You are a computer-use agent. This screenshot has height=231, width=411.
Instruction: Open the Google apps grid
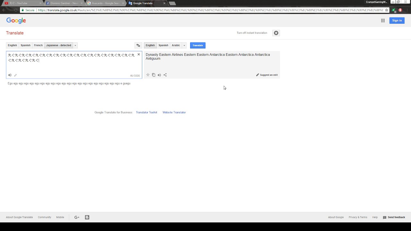pos(383,21)
